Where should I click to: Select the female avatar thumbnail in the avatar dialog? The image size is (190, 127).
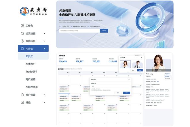[x=125, y=64]
